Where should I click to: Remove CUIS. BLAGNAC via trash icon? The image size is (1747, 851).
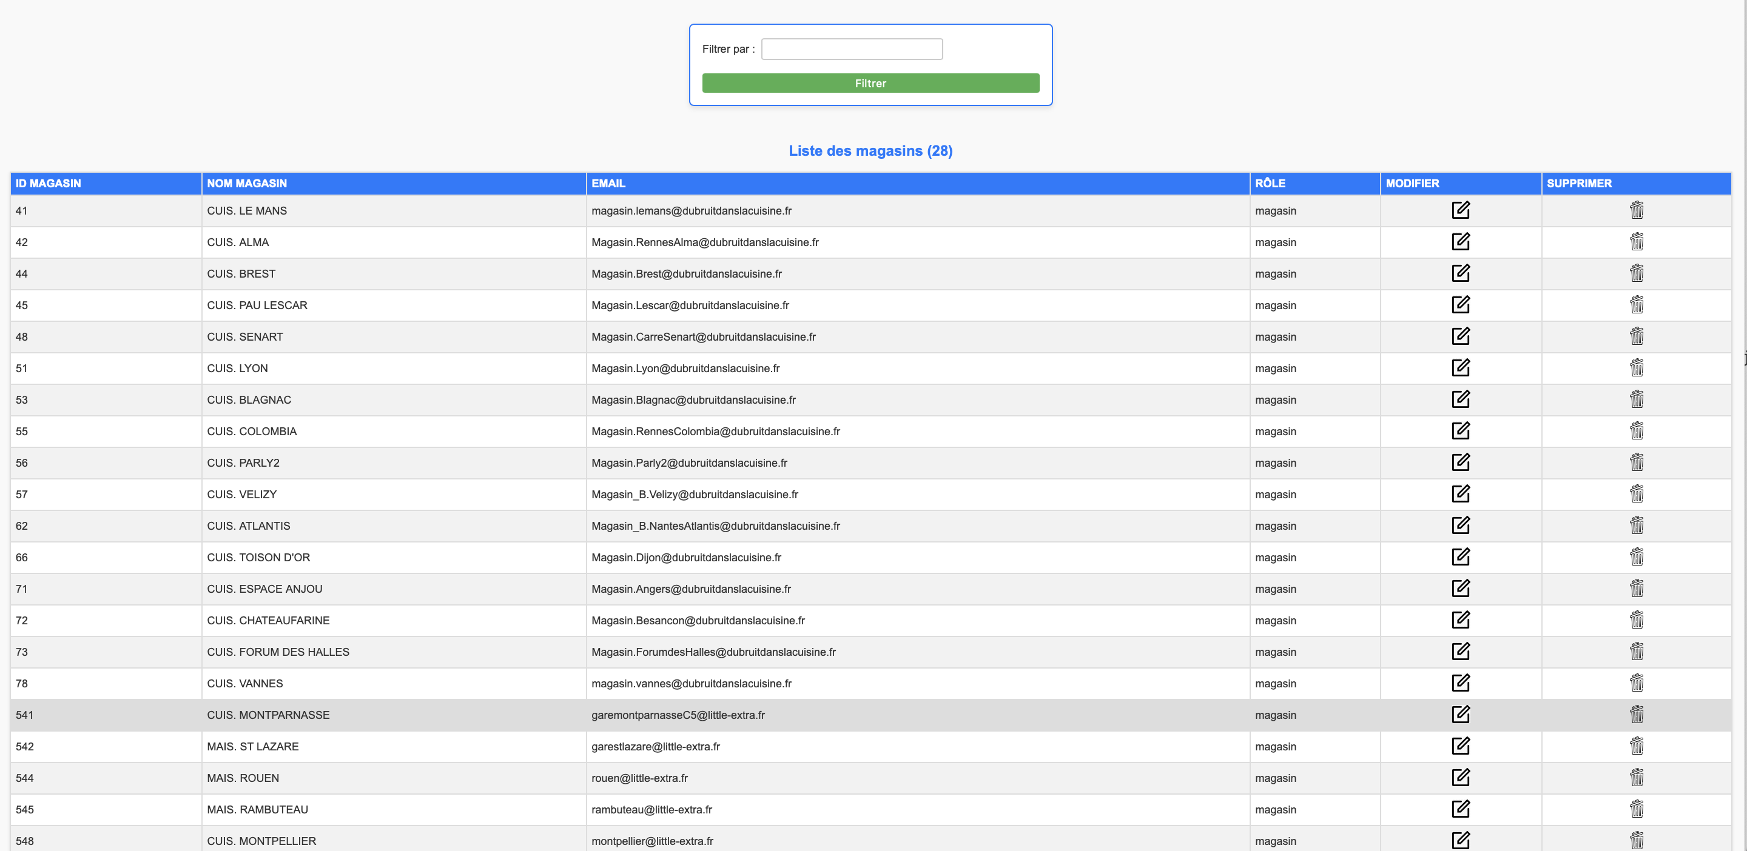click(1637, 399)
